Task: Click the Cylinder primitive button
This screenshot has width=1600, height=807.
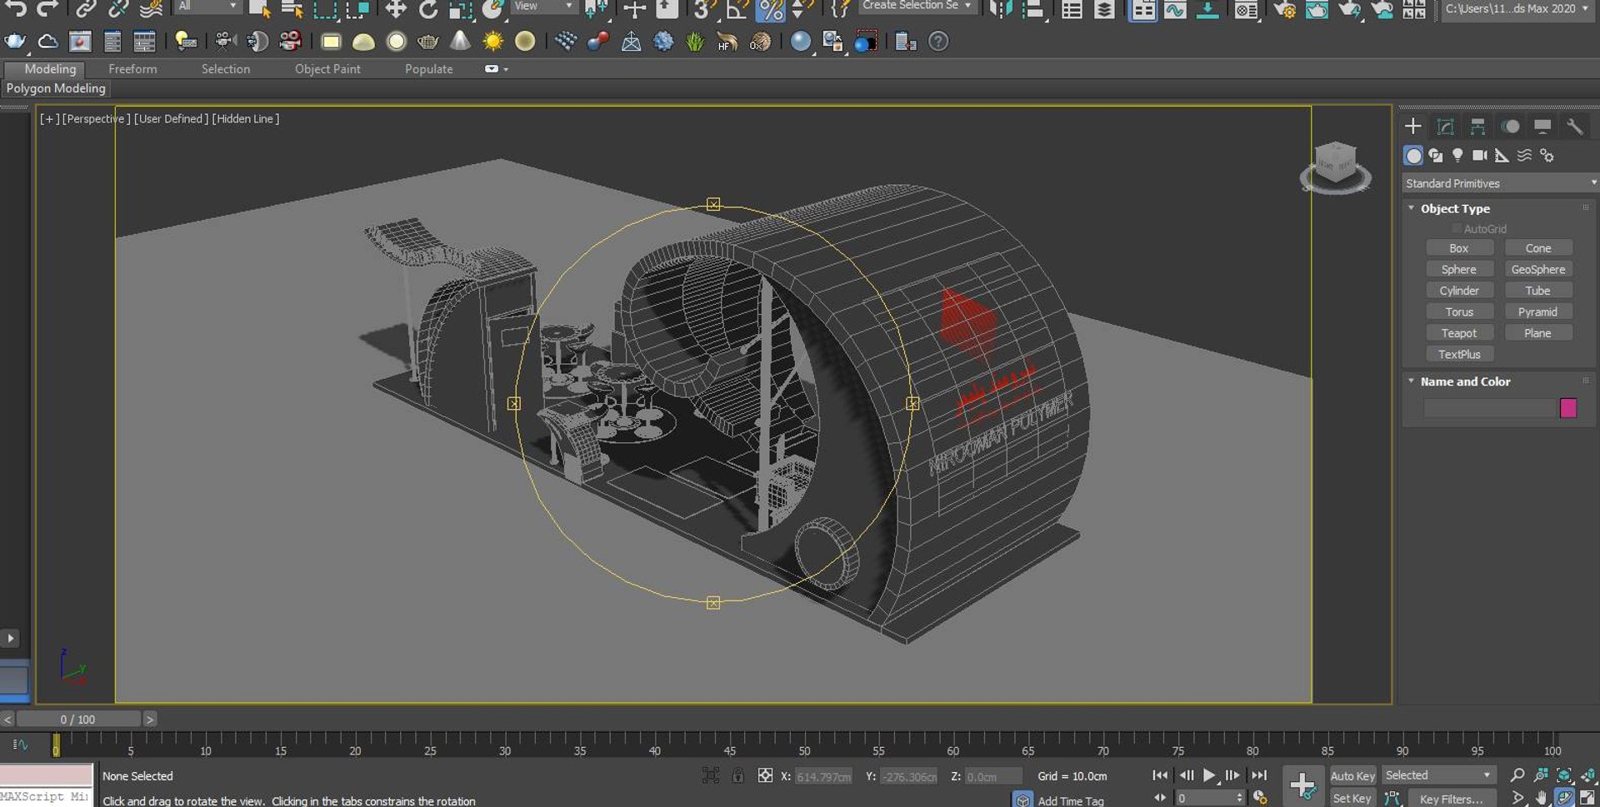Action: (1458, 291)
